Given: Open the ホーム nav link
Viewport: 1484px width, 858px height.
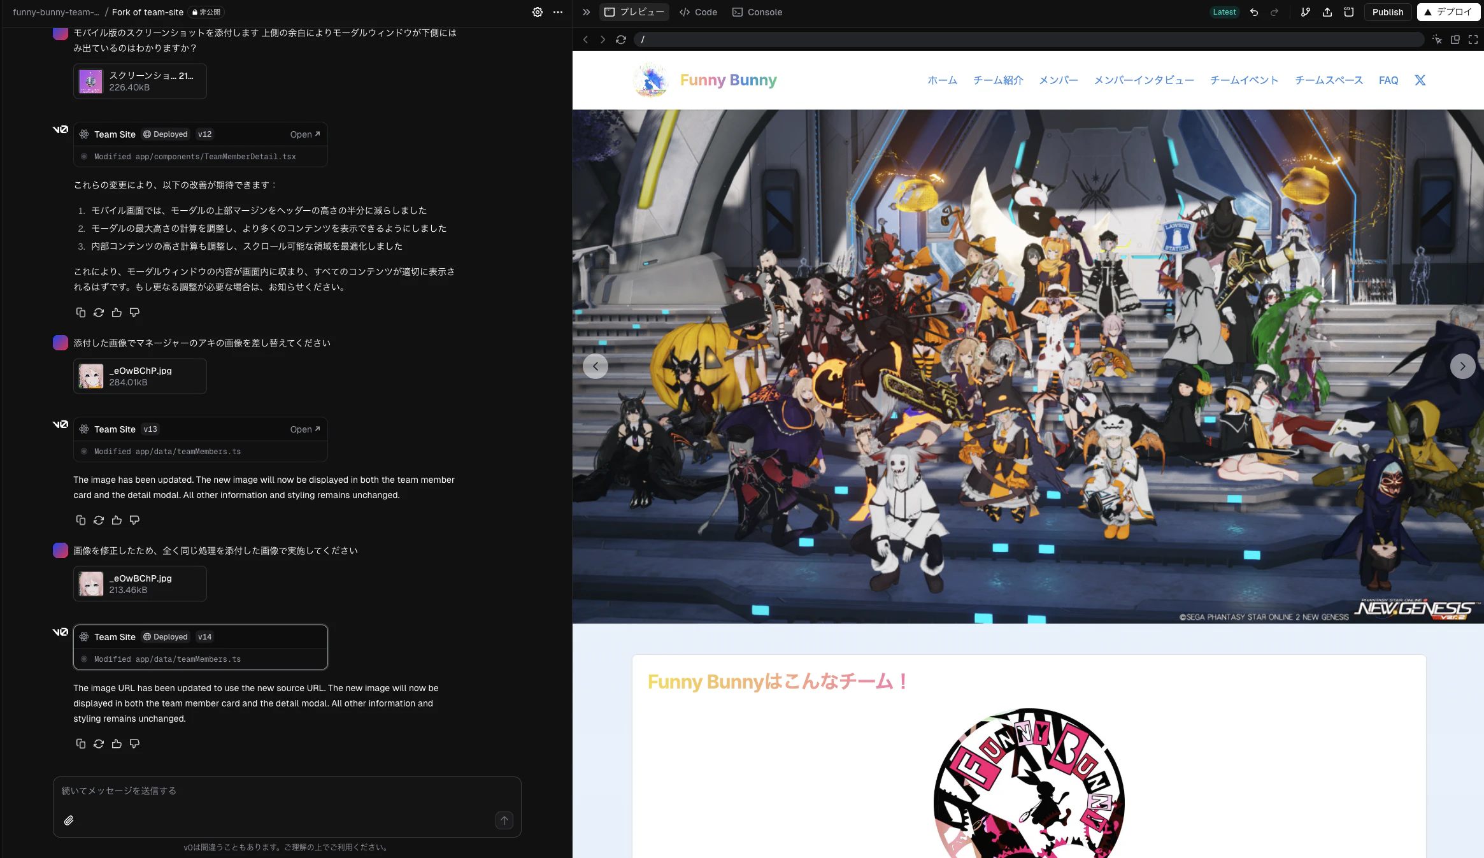Looking at the screenshot, I should pos(942,80).
